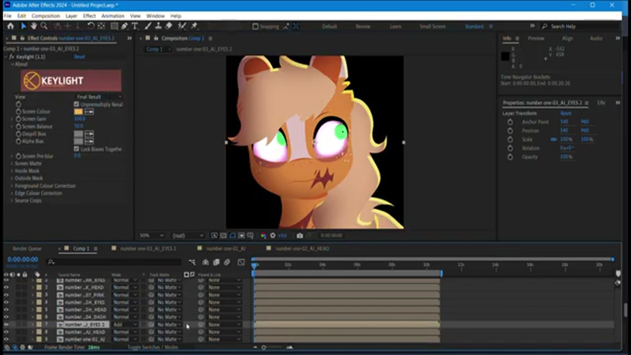The width and height of the screenshot is (631, 355).
Task: Select the Hand tool
Action: click(x=34, y=26)
